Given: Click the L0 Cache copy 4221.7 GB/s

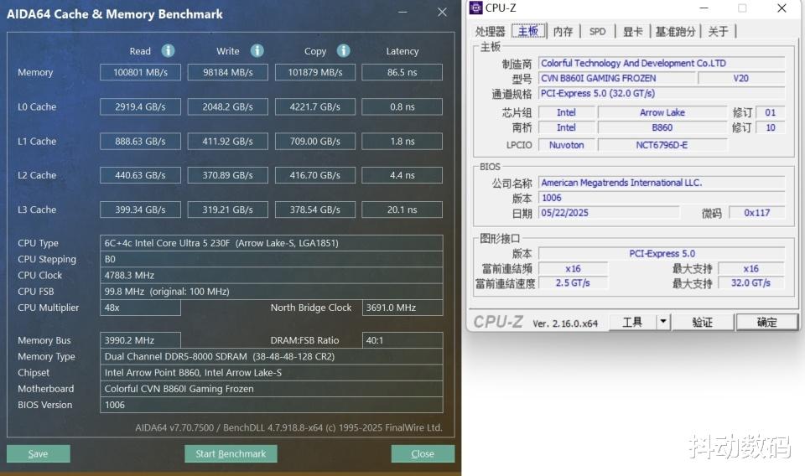Looking at the screenshot, I should [x=315, y=106].
